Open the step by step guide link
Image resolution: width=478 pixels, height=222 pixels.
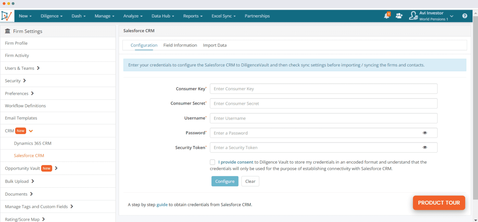pyautogui.click(x=162, y=205)
